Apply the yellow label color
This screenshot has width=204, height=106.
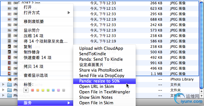pos(43,90)
